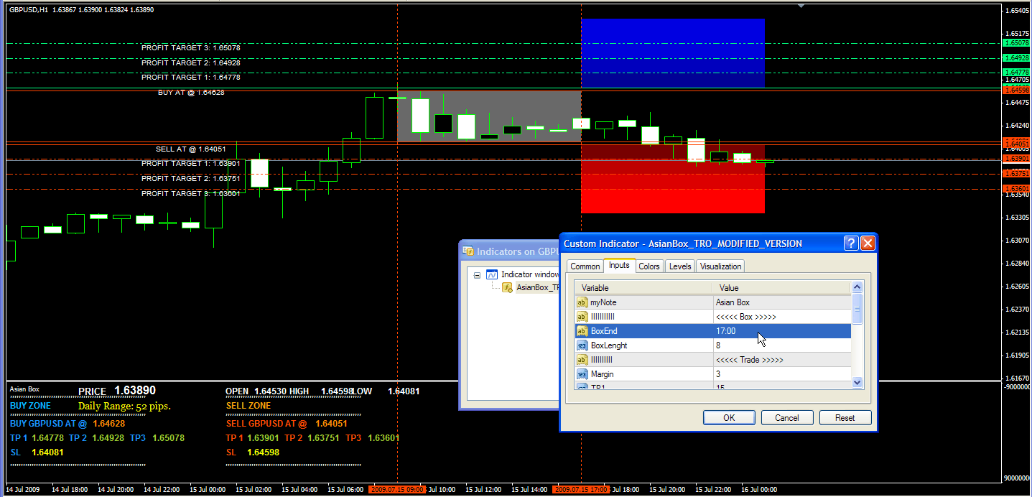Click the Indicator window chart icon

click(x=492, y=274)
